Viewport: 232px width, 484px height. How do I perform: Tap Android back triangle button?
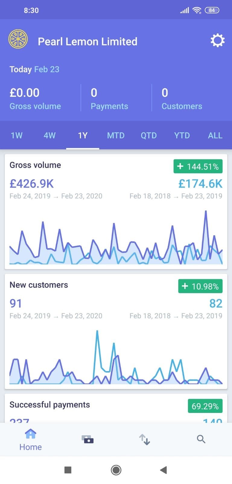[163, 470]
